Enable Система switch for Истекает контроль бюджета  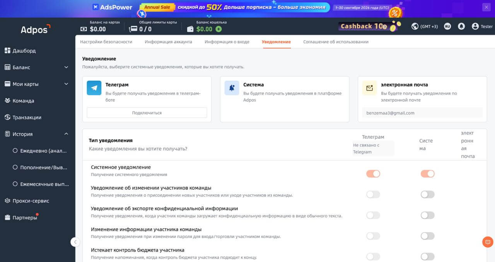[428, 257]
